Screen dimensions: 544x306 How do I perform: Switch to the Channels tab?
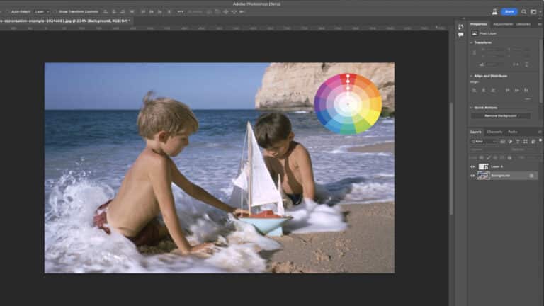pos(494,132)
